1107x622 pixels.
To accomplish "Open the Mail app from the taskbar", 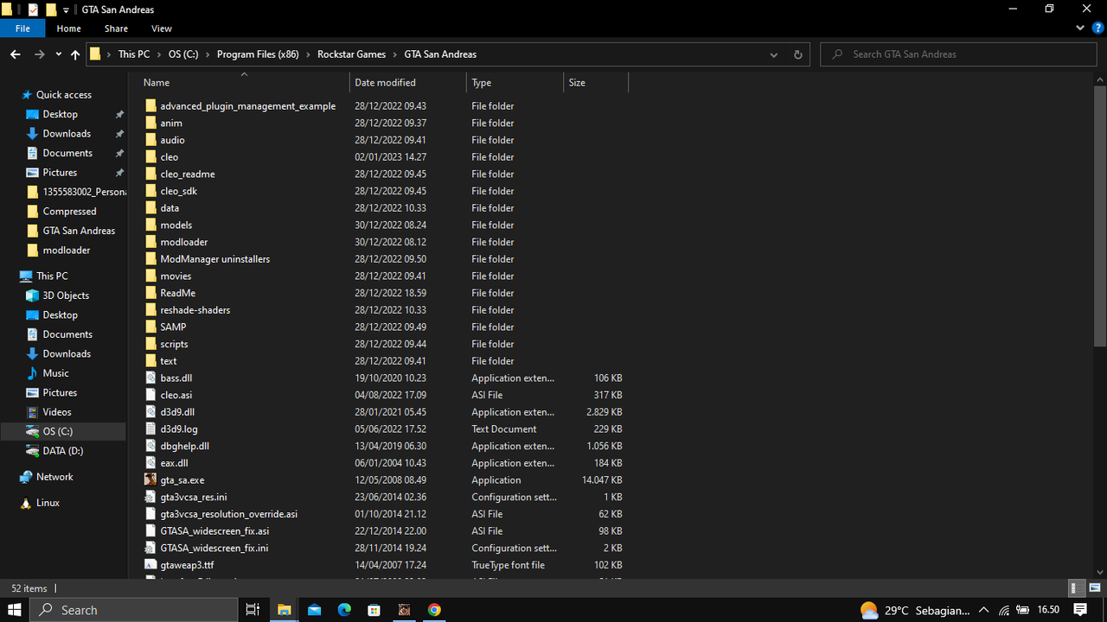I will click(314, 610).
